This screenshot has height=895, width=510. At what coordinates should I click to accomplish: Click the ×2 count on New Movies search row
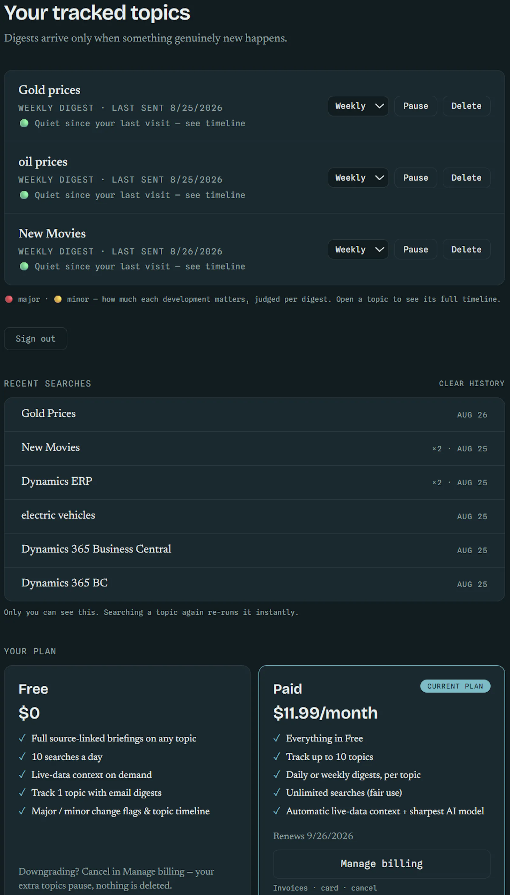437,449
